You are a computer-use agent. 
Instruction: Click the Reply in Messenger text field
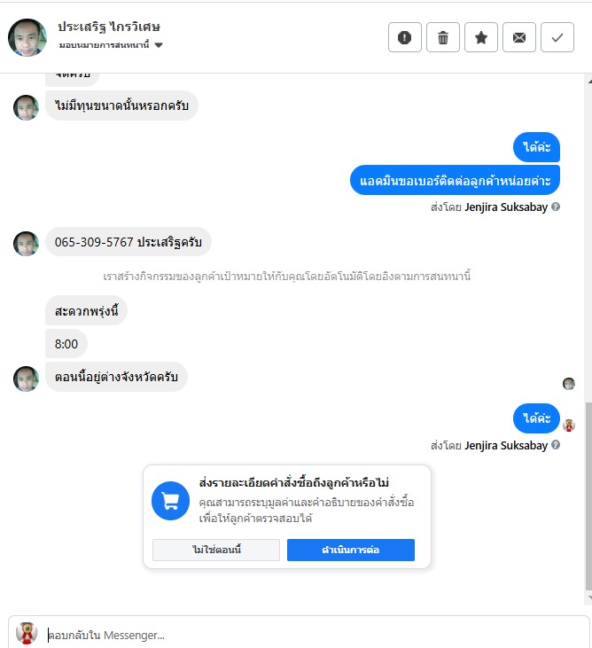pyautogui.click(x=312, y=635)
